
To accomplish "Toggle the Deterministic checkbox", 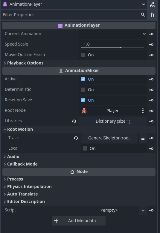I will pyautogui.click(x=83, y=90).
